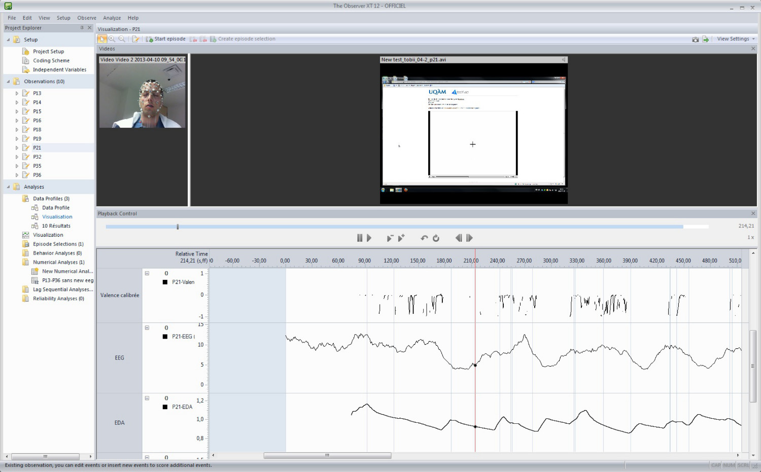
Task: Click the playback position slider handle
Action: (178, 227)
